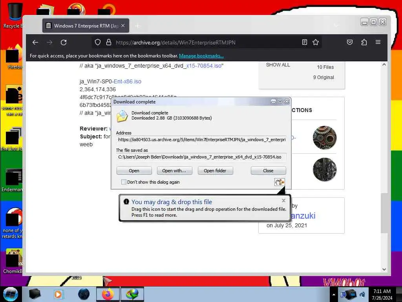This screenshot has height=302, width=402.
Task: Click the page scrollbar down arrow
Action: [x=384, y=269]
